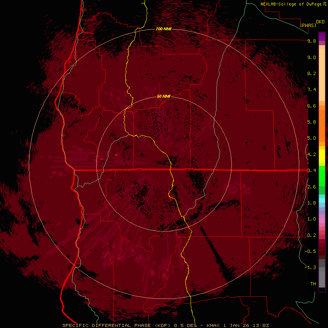This screenshot has height=328, width=328.
Task: Click the 100 NMI range ring label
Action: [x=164, y=29]
